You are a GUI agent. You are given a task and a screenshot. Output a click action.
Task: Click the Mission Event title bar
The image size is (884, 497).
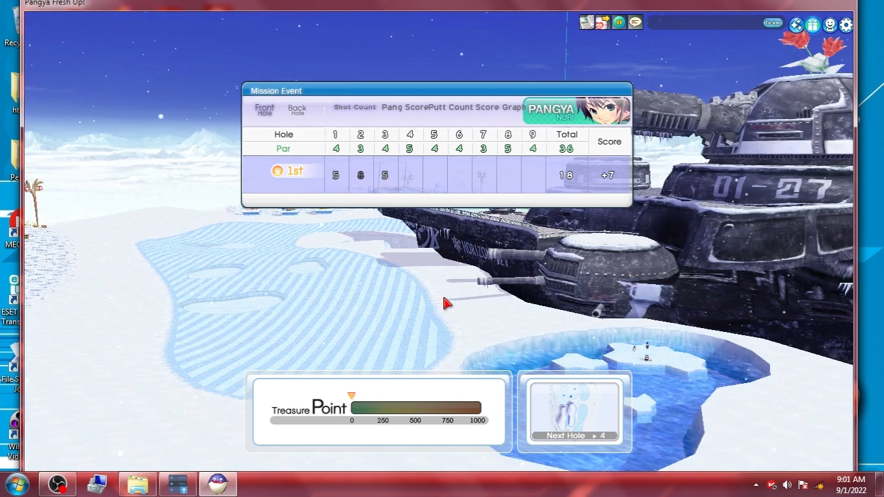pyautogui.click(x=437, y=91)
